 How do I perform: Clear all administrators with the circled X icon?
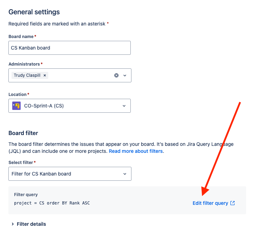pos(116,75)
